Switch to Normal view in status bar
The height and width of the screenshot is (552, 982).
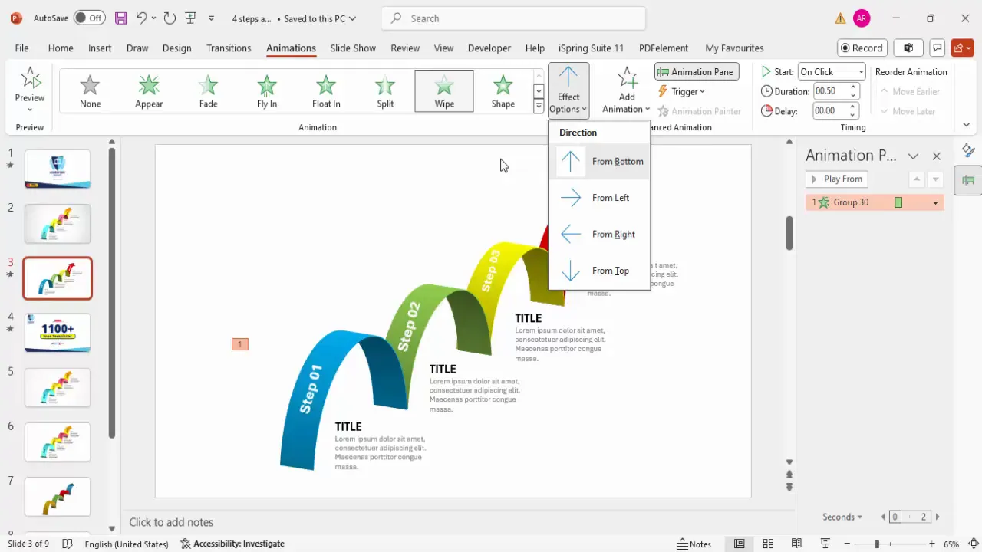pyautogui.click(x=739, y=544)
